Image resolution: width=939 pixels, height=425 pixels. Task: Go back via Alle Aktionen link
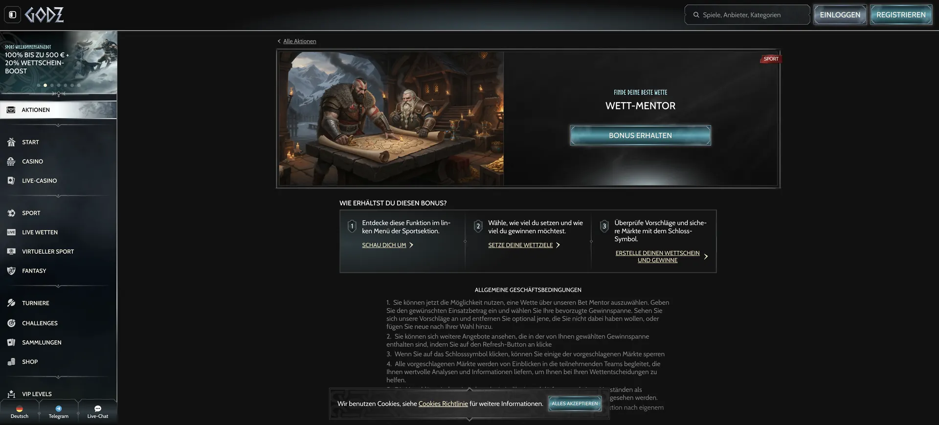point(300,41)
